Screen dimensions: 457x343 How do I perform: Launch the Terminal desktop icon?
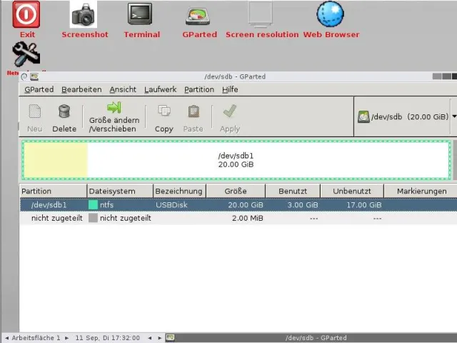[x=141, y=14]
